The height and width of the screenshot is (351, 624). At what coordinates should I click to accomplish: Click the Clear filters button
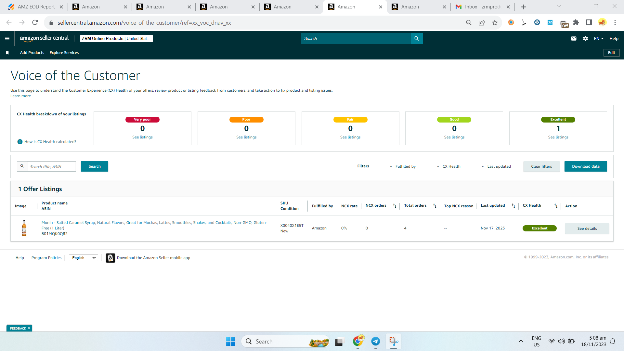point(541,166)
